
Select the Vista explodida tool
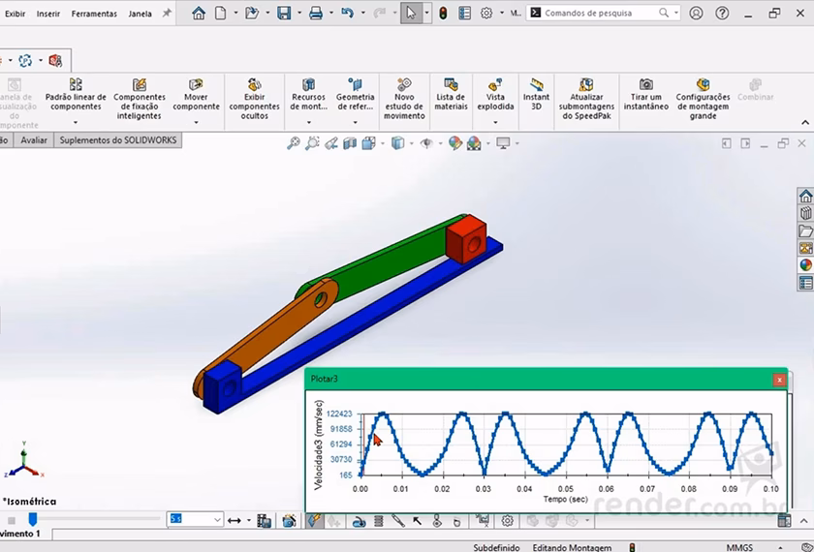[495, 99]
